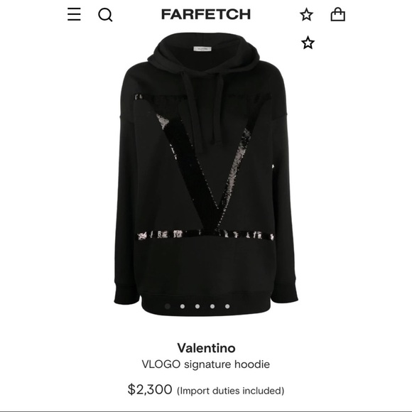
Task: Click the VLOGO signature hoodie title
Action: (x=206, y=364)
